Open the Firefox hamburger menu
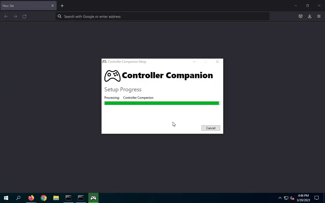This screenshot has width=325, height=203. (x=319, y=16)
